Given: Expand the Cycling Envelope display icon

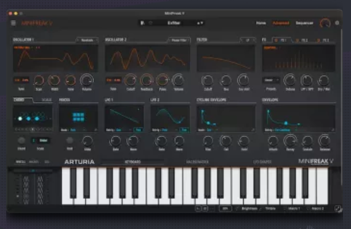Looking at the screenshot, I should [x=253, y=130].
